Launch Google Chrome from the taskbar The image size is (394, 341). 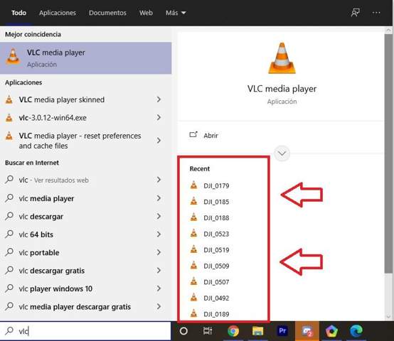point(233,331)
